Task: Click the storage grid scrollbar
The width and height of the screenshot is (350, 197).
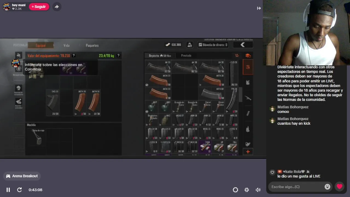Action: tap(241, 95)
